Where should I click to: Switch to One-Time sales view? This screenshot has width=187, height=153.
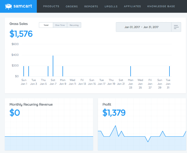(x=60, y=25)
